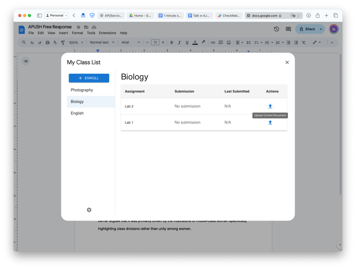Open class list settings gear
The height and width of the screenshot is (269, 356).
tap(89, 210)
